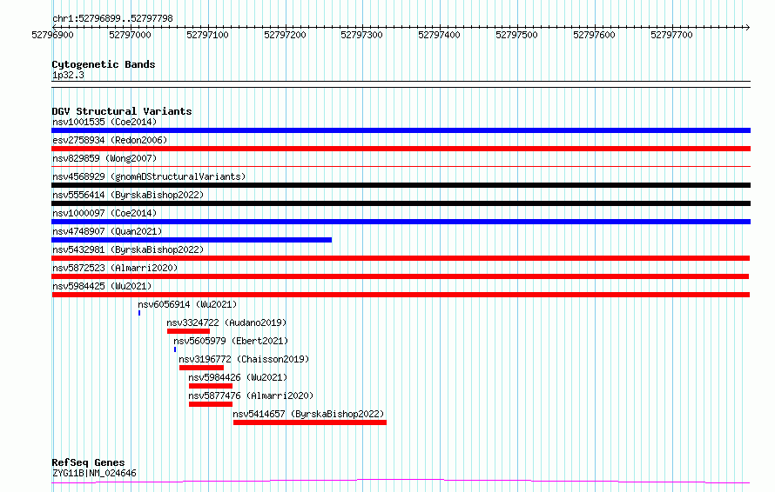Click the black nsv5556414 variant bar
Image resolution: width=775 pixels, height=492 pixels.
tap(401, 203)
